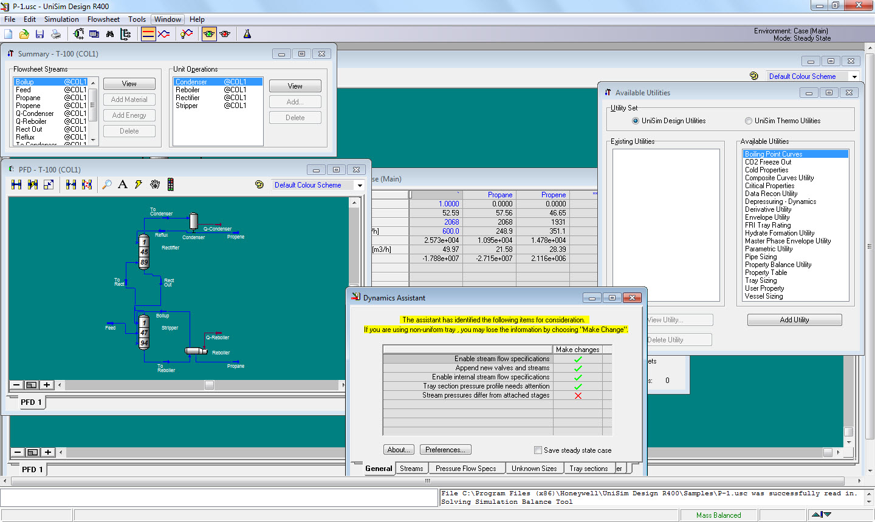Select the Steady State mode icon
The width and height of the screenshot is (875, 522).
point(148,34)
